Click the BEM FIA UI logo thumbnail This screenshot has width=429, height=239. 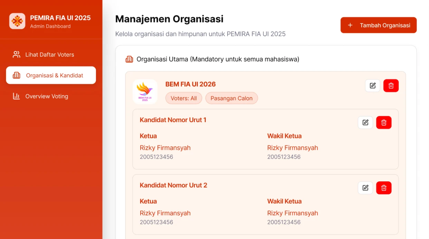[x=145, y=92]
